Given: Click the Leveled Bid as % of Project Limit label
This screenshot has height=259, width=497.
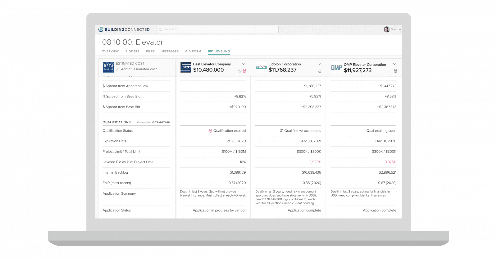Looking at the screenshot, I should click(x=128, y=162).
